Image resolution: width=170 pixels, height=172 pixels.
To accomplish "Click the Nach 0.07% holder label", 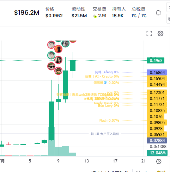I will pos(109,121).
